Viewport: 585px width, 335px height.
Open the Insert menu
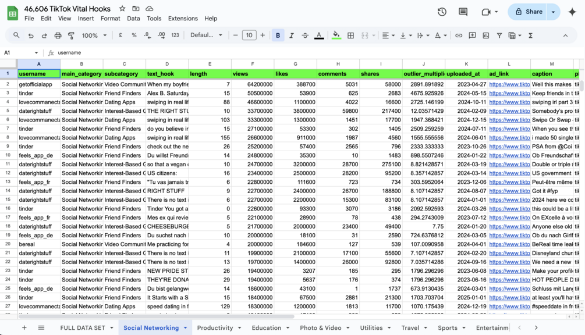tap(86, 18)
